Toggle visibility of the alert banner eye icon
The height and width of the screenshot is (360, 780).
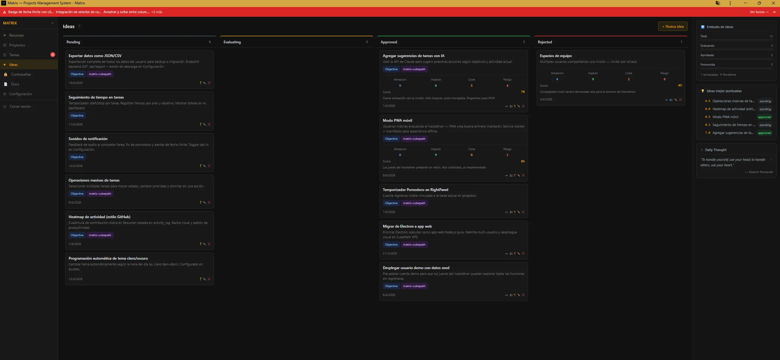tap(774, 12)
